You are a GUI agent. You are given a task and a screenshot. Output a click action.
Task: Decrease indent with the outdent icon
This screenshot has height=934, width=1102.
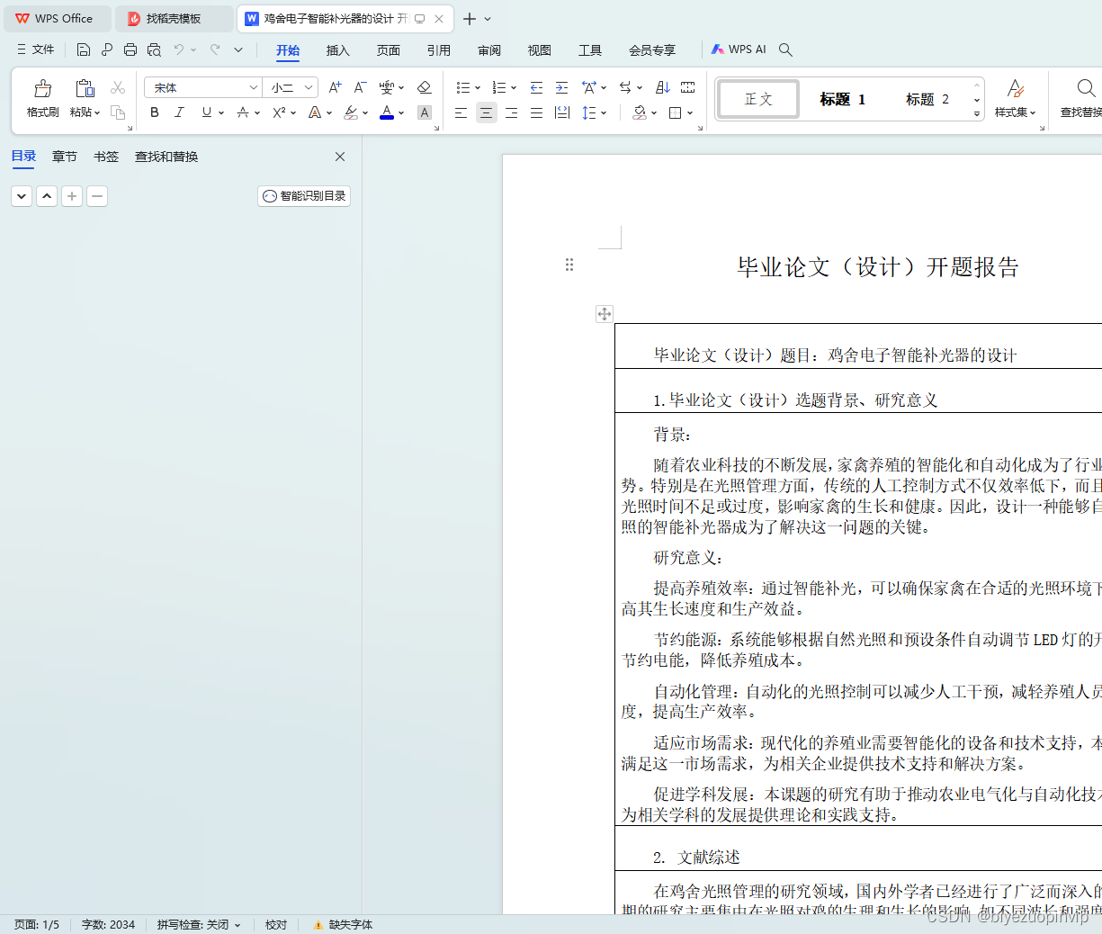coord(536,87)
